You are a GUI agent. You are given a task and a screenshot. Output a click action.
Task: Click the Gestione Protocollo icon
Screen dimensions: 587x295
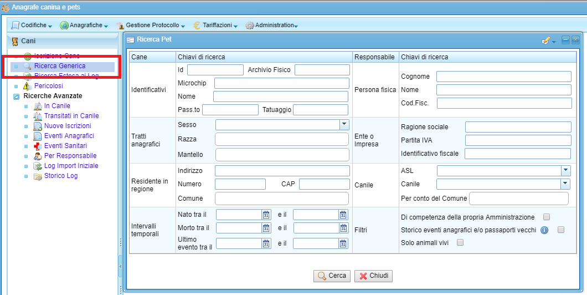(x=120, y=26)
